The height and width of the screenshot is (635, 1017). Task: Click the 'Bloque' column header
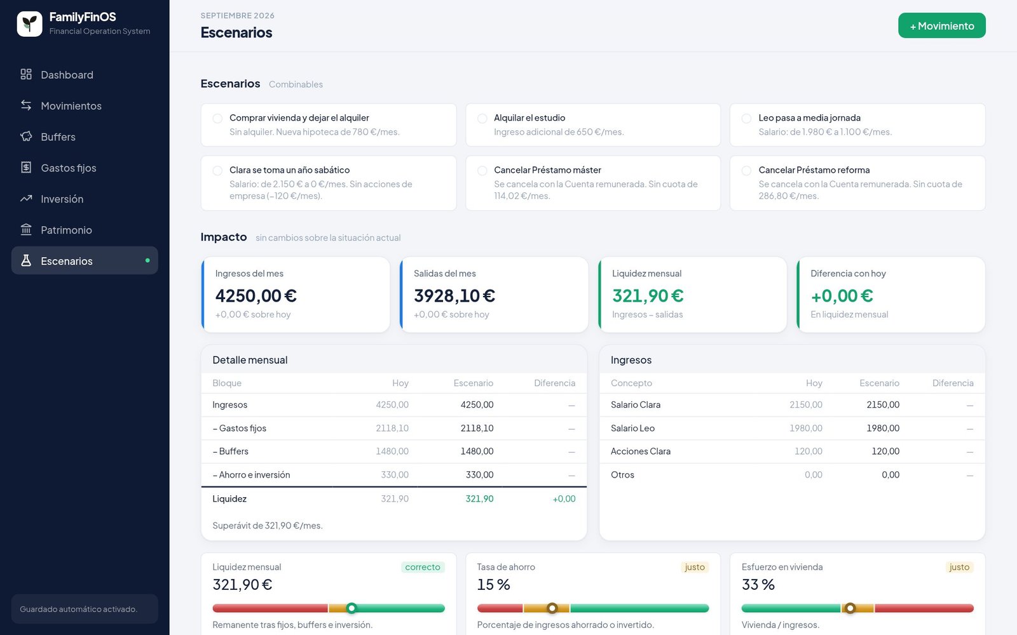pyautogui.click(x=227, y=383)
